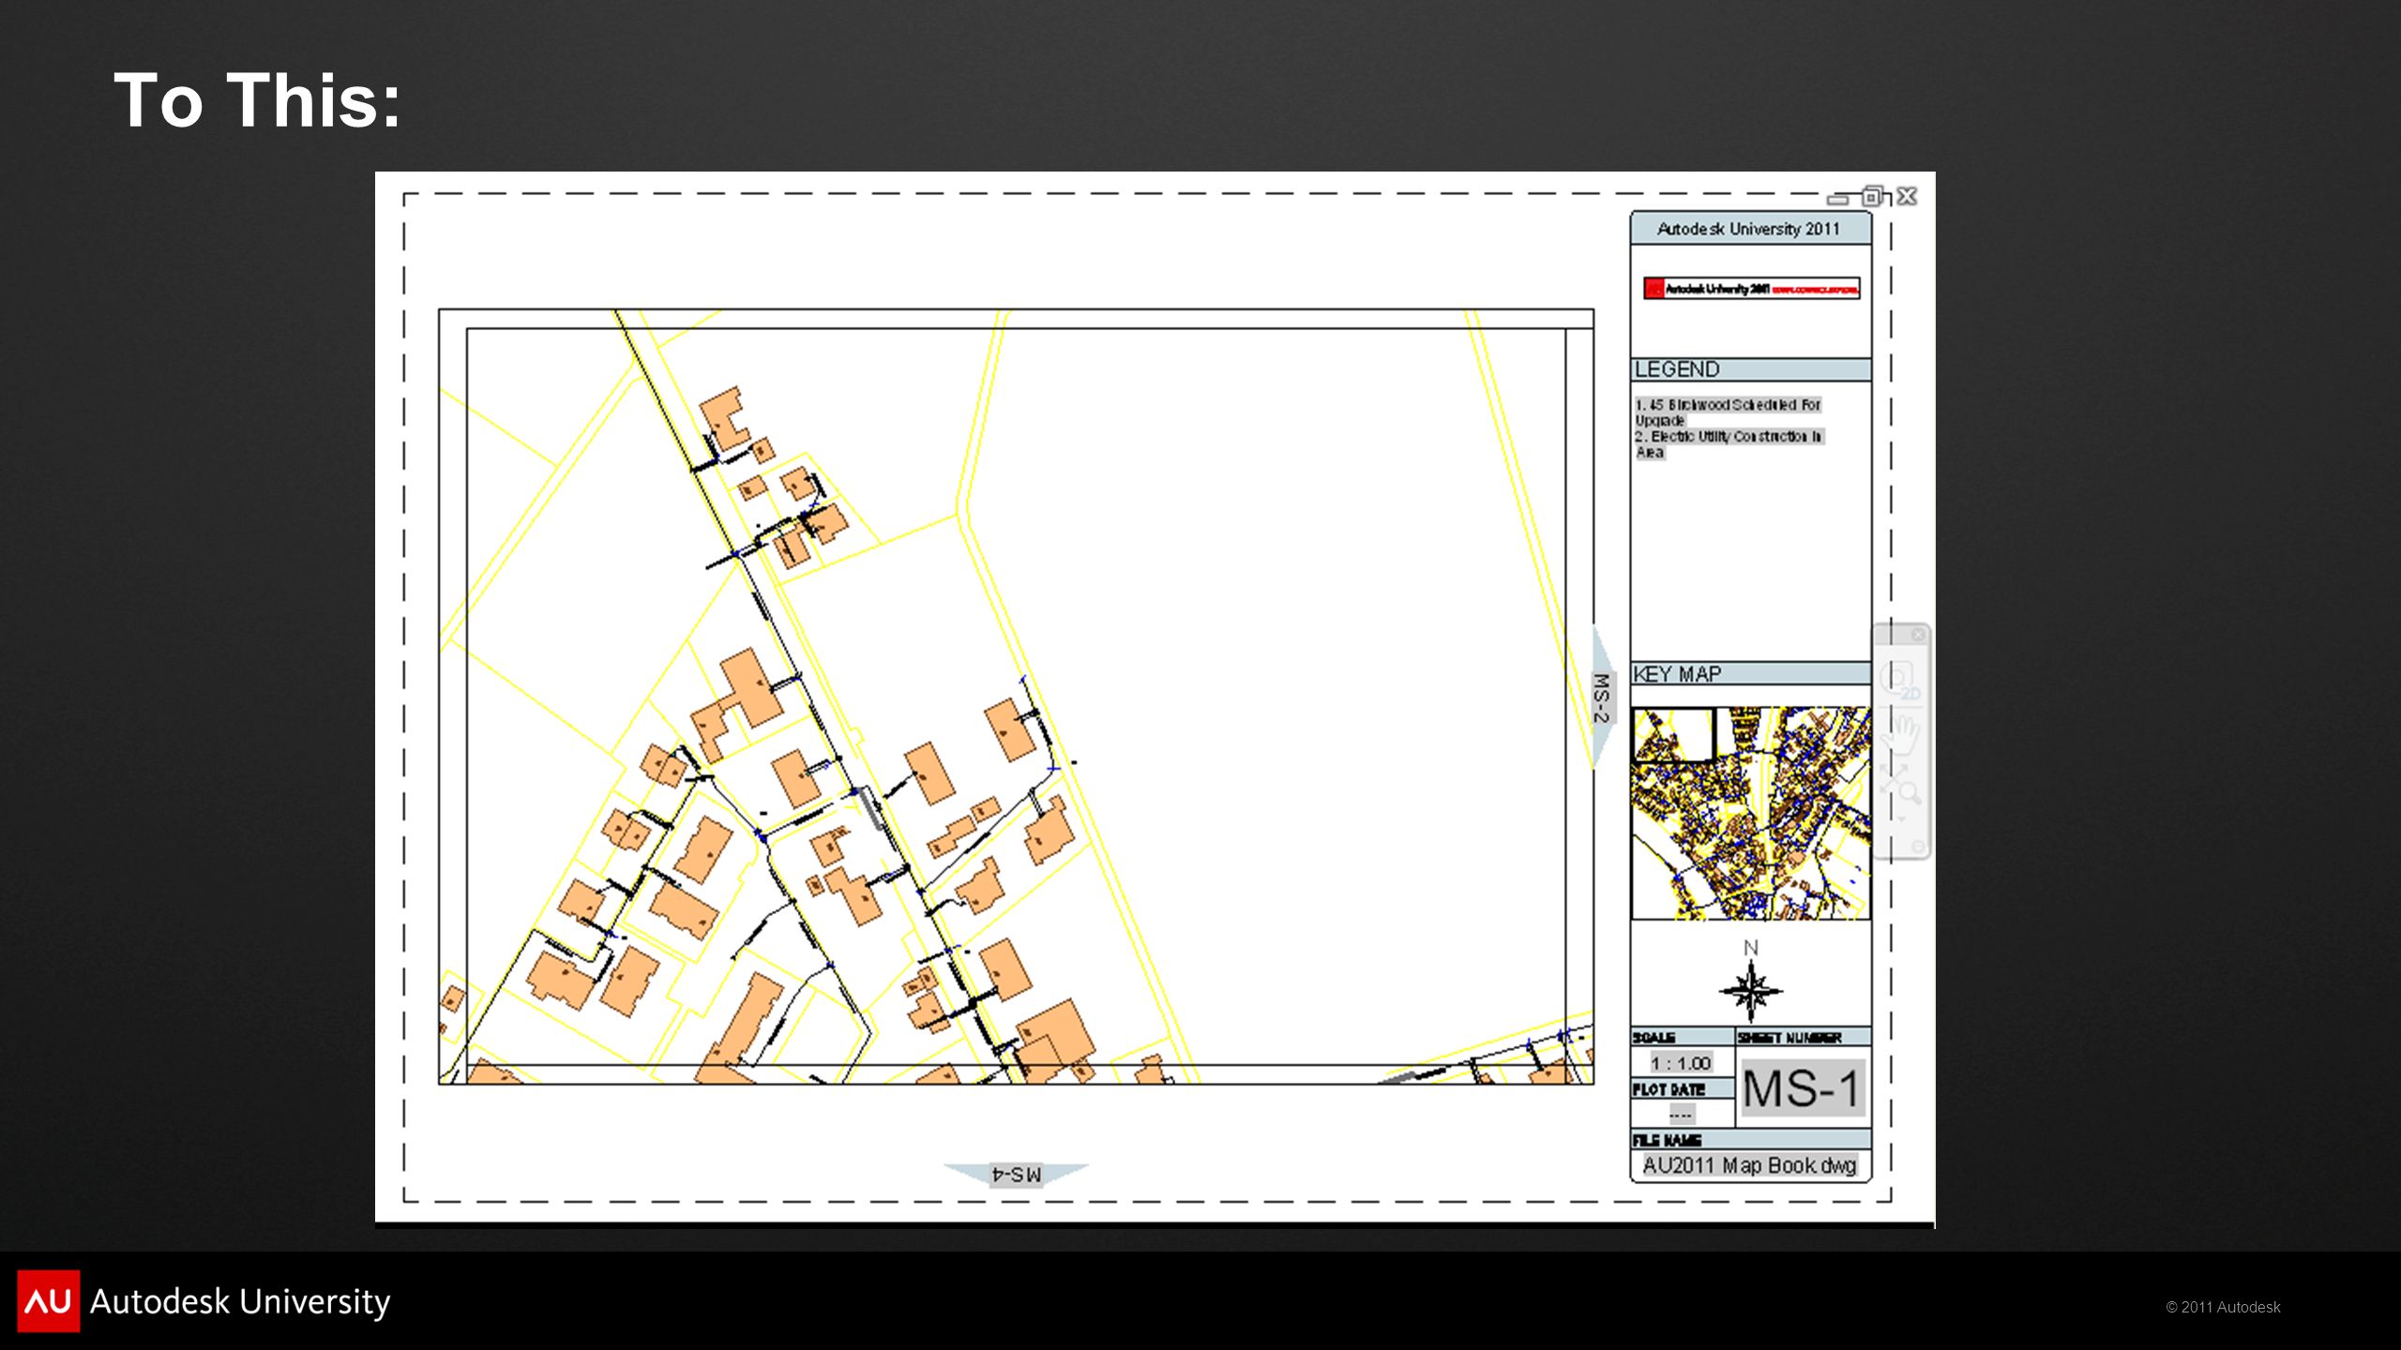
Task: Jump to adjacent sheet MS-4 arrow
Action: [x=1017, y=1175]
